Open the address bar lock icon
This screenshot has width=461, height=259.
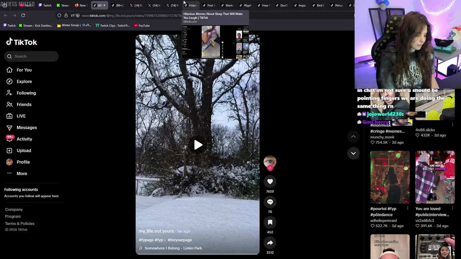(x=66, y=15)
